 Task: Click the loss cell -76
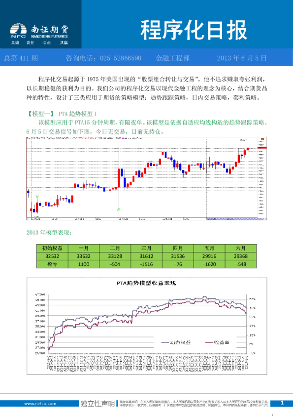point(178,264)
